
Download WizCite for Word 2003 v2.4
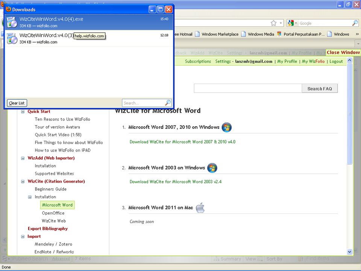pos(176,181)
